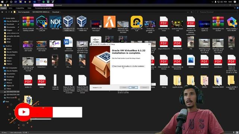239x134 pixels.
Task: Open the volume icon in system tray
Action: pyautogui.click(x=221, y=2)
